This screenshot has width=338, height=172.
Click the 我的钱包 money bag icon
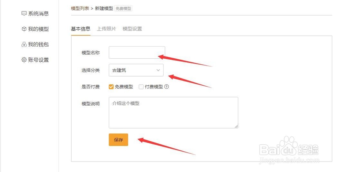[x=24, y=44]
